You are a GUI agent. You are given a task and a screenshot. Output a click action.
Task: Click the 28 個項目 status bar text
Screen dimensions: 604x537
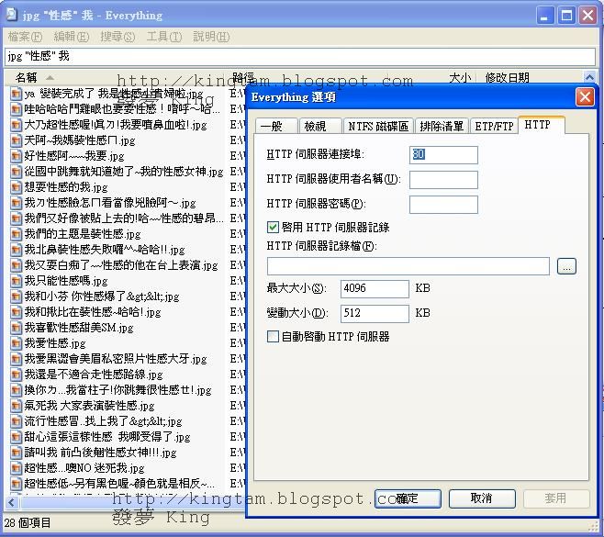pyautogui.click(x=28, y=522)
